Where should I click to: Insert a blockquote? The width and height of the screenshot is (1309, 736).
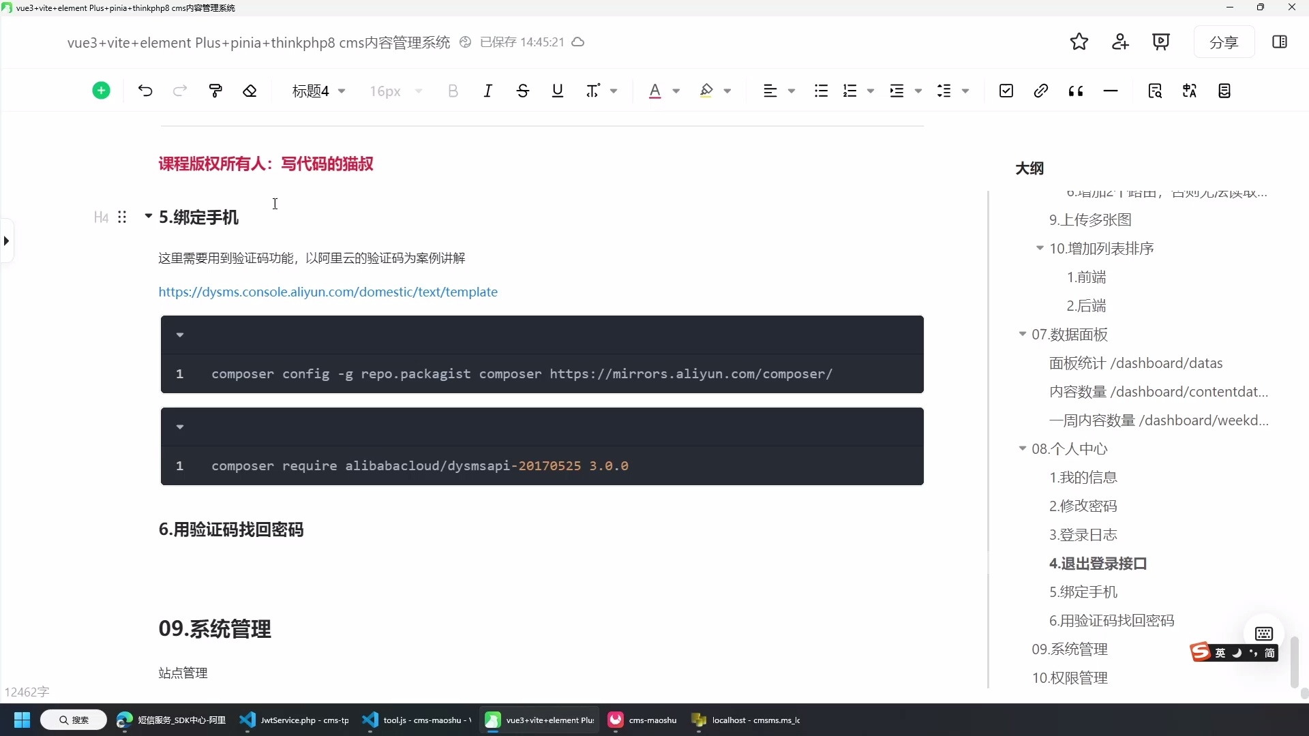click(1076, 91)
